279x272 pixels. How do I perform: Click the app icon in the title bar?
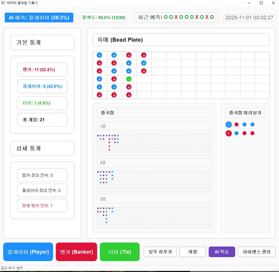coord(3,3)
